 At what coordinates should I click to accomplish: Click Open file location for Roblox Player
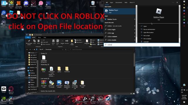tap(148, 32)
